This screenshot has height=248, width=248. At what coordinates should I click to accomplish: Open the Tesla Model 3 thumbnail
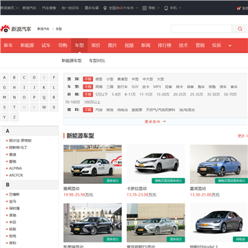(219, 223)
